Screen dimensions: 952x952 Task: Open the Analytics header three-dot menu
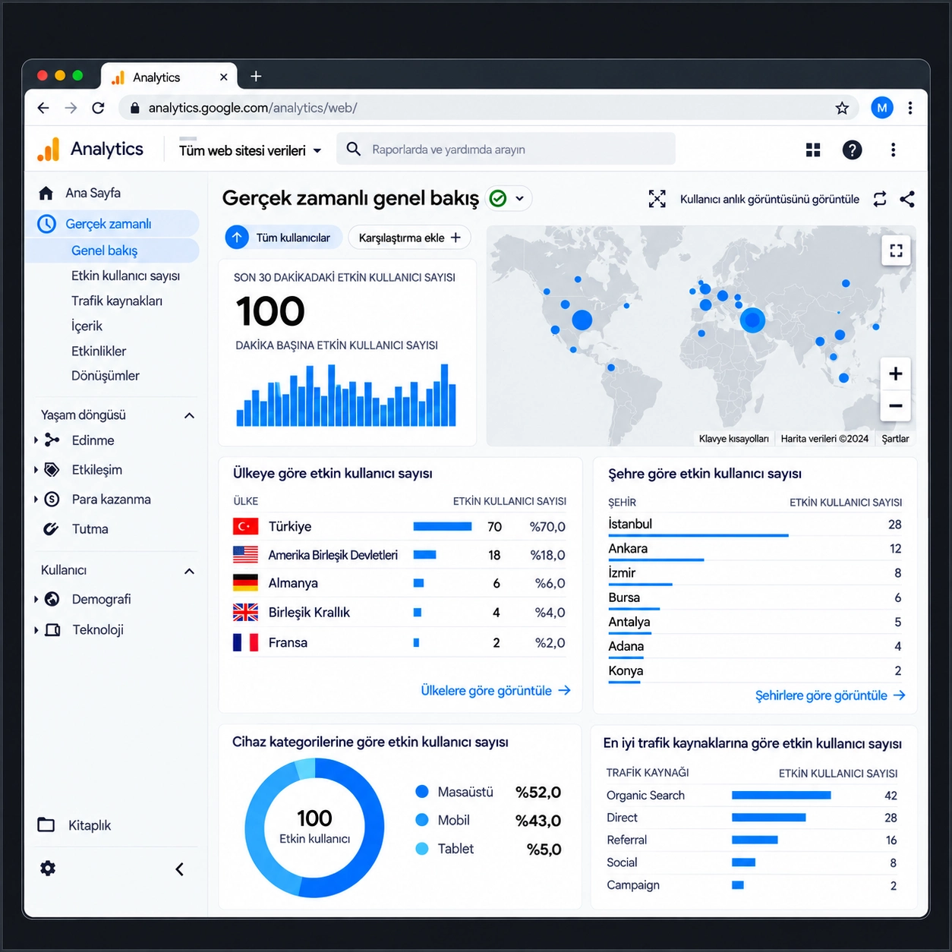(x=893, y=150)
